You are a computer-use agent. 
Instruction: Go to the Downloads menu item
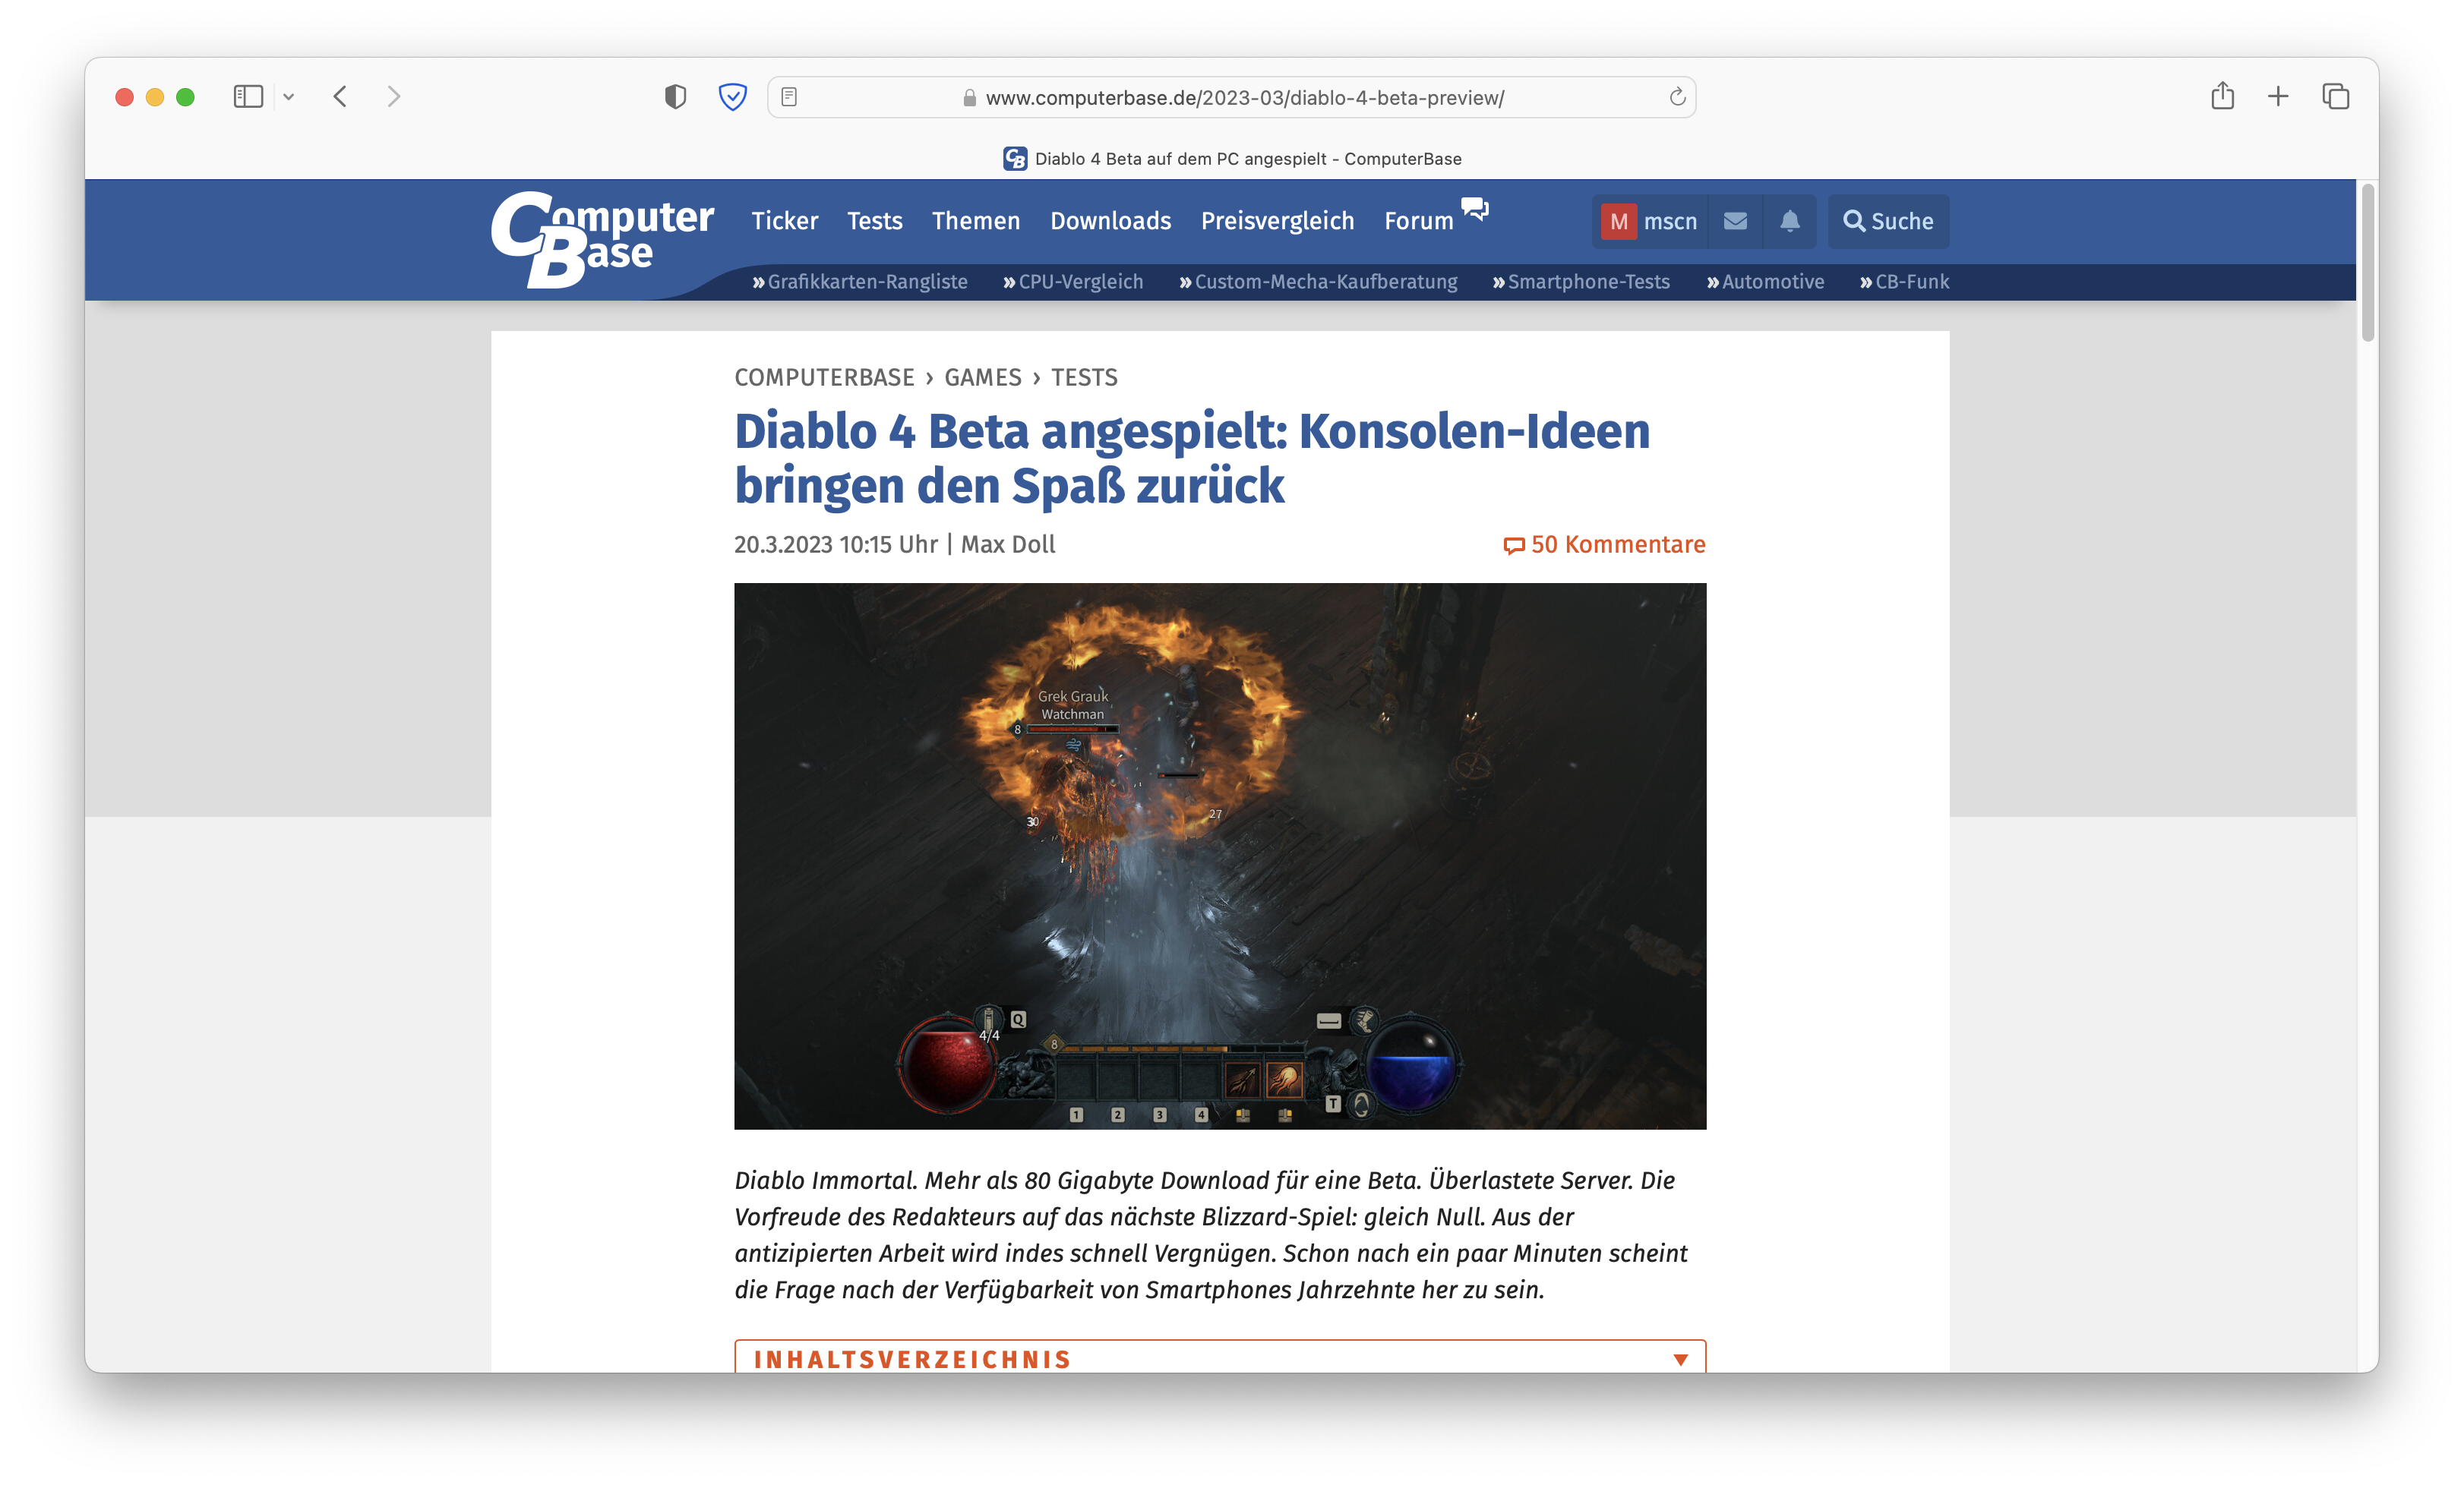coord(1110,221)
